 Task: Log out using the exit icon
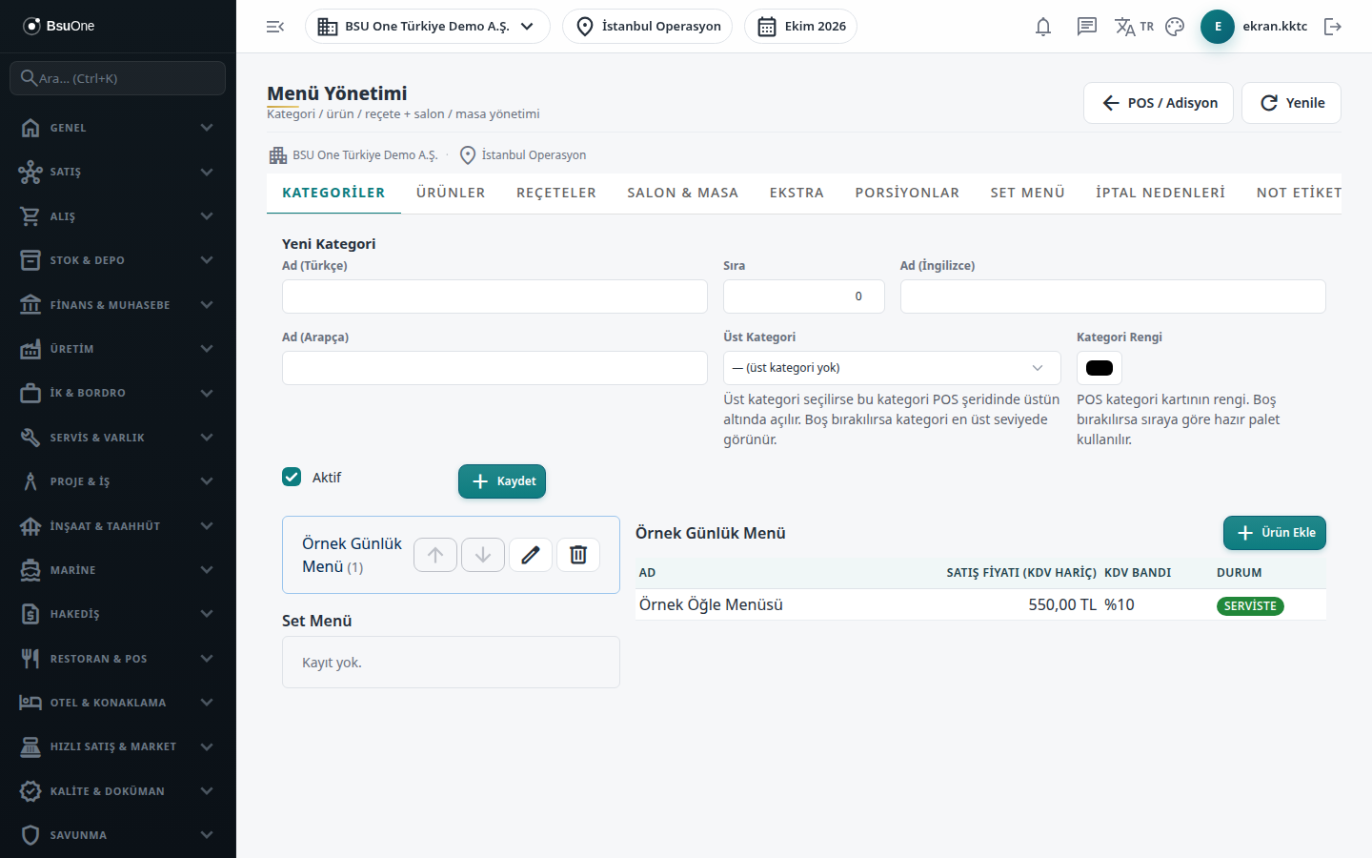click(1333, 27)
